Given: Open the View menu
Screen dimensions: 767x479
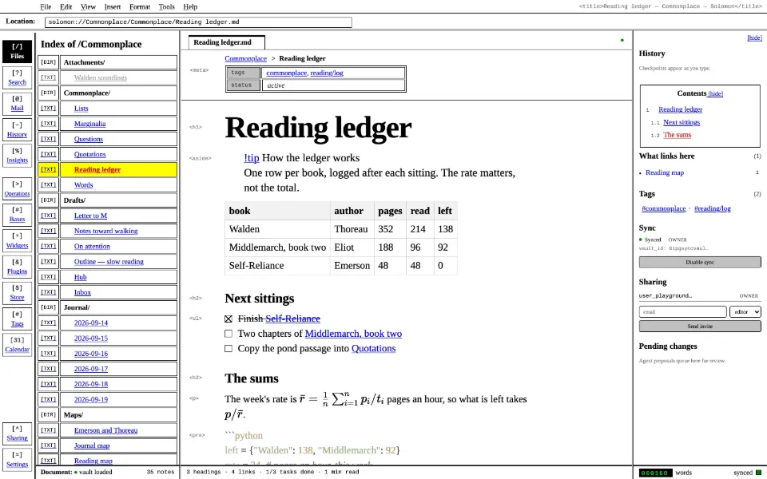Looking at the screenshot, I should (88, 7).
